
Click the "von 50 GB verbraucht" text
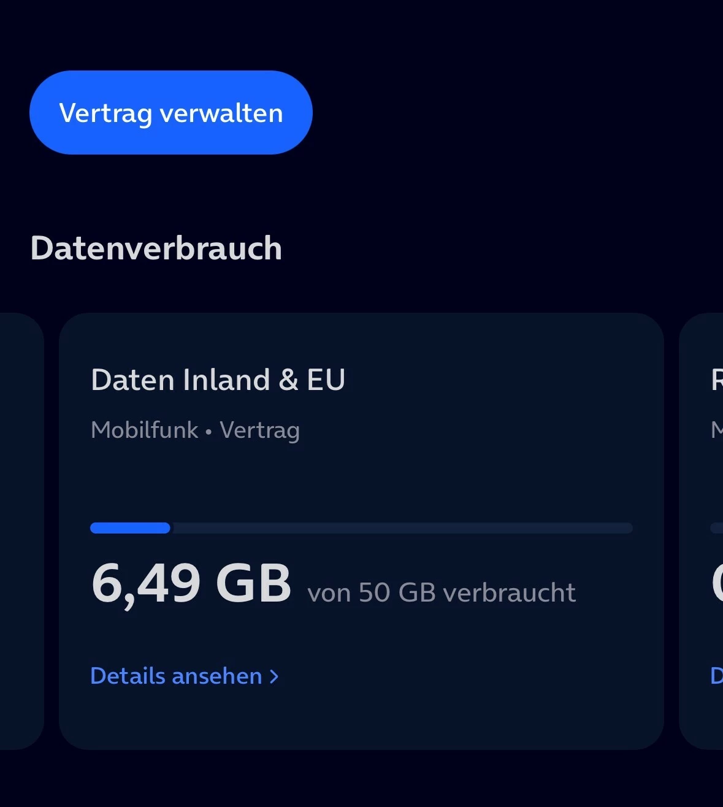tap(441, 593)
